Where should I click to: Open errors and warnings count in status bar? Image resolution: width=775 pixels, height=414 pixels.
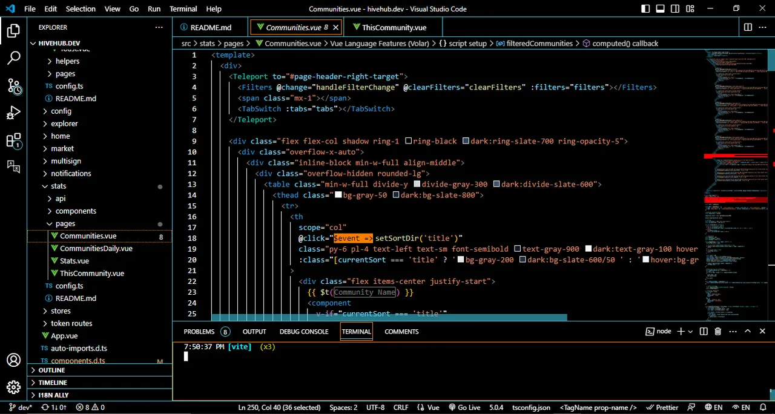(x=90, y=407)
